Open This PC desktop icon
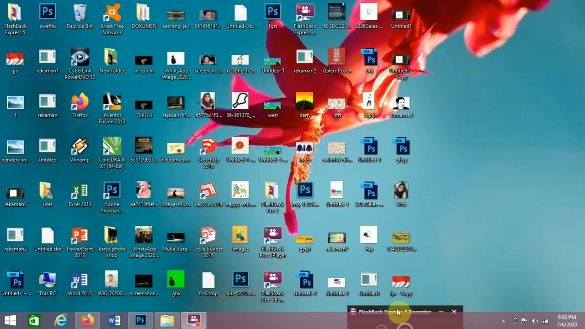Screen dimensions: 585x329 click(48, 284)
